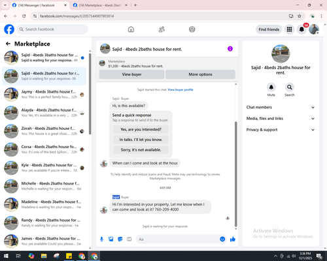Click the taskbar clock showing 3:36 PM

(x=305, y=256)
